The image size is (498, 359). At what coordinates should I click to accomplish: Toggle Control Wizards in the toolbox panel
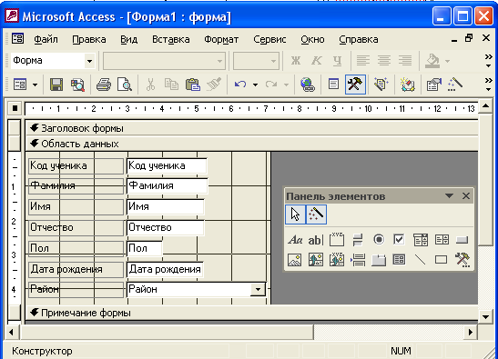[316, 214]
